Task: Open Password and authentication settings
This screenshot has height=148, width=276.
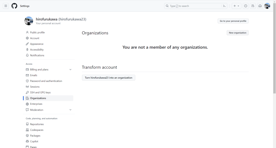Action: 46,81
